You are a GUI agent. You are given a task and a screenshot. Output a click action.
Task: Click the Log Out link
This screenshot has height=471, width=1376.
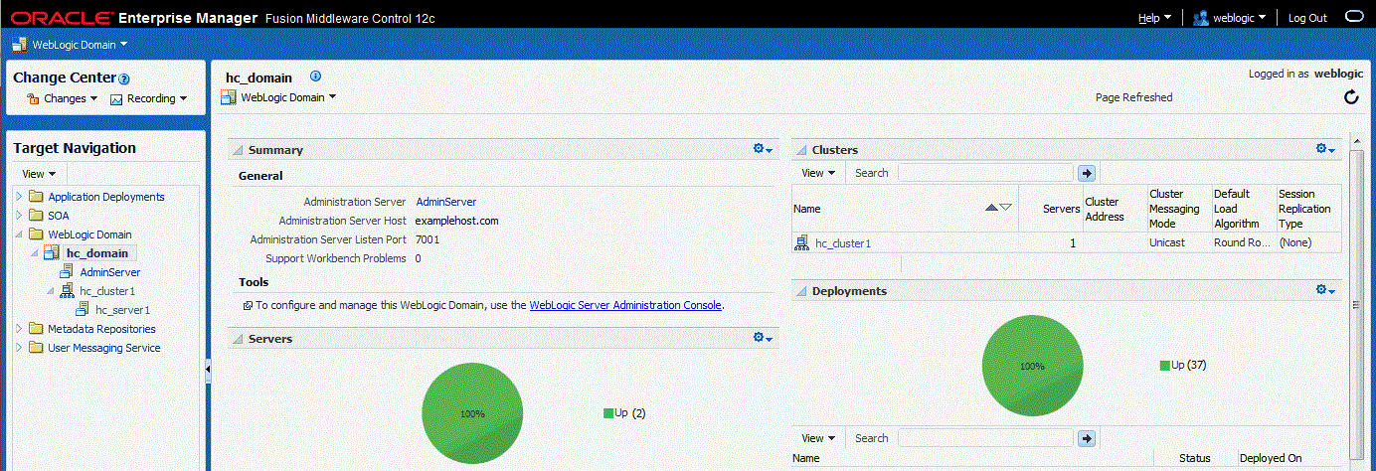point(1307,18)
